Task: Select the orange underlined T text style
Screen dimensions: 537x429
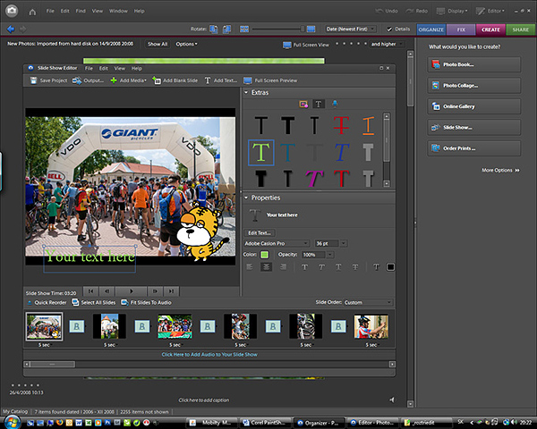Action: (x=369, y=126)
